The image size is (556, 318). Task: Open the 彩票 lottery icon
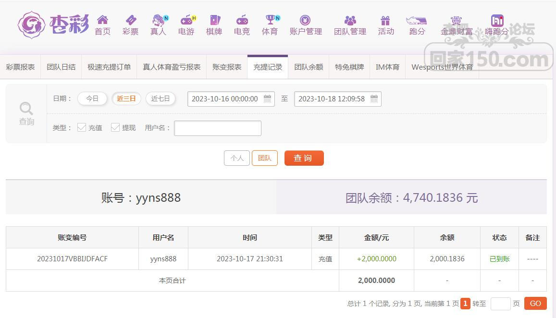coord(131,20)
